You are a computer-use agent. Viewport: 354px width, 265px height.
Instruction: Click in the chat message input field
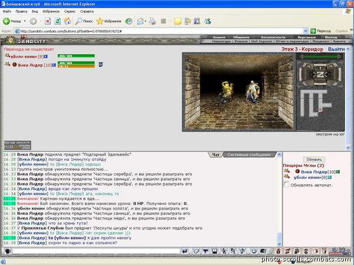coord(96,251)
